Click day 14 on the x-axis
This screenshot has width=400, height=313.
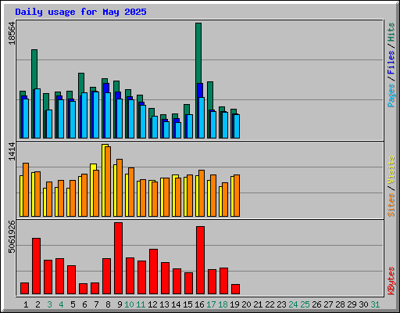click(x=176, y=304)
